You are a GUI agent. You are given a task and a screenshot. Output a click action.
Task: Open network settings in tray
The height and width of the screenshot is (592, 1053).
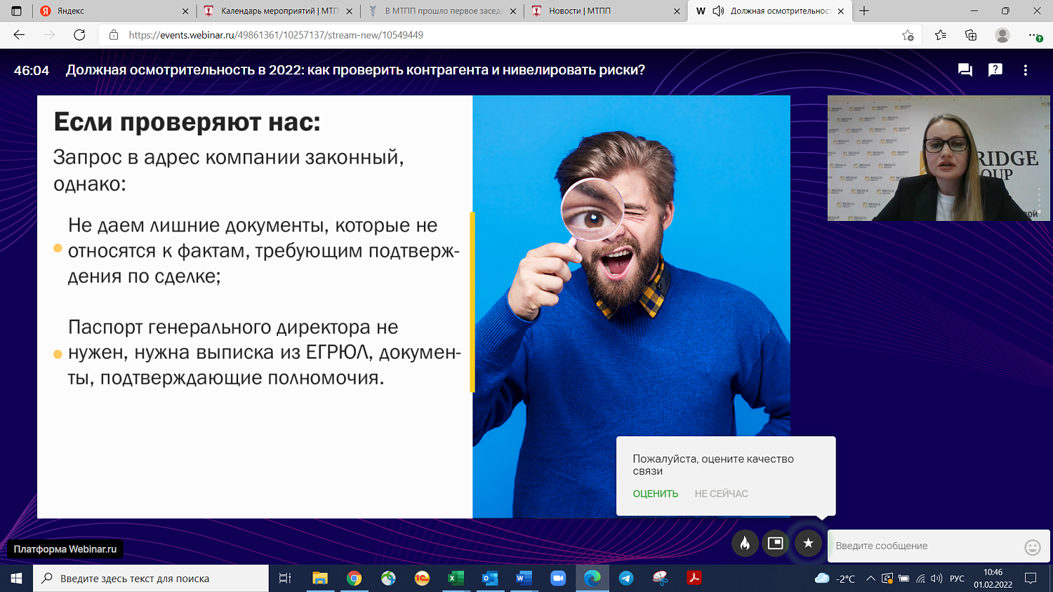(920, 579)
